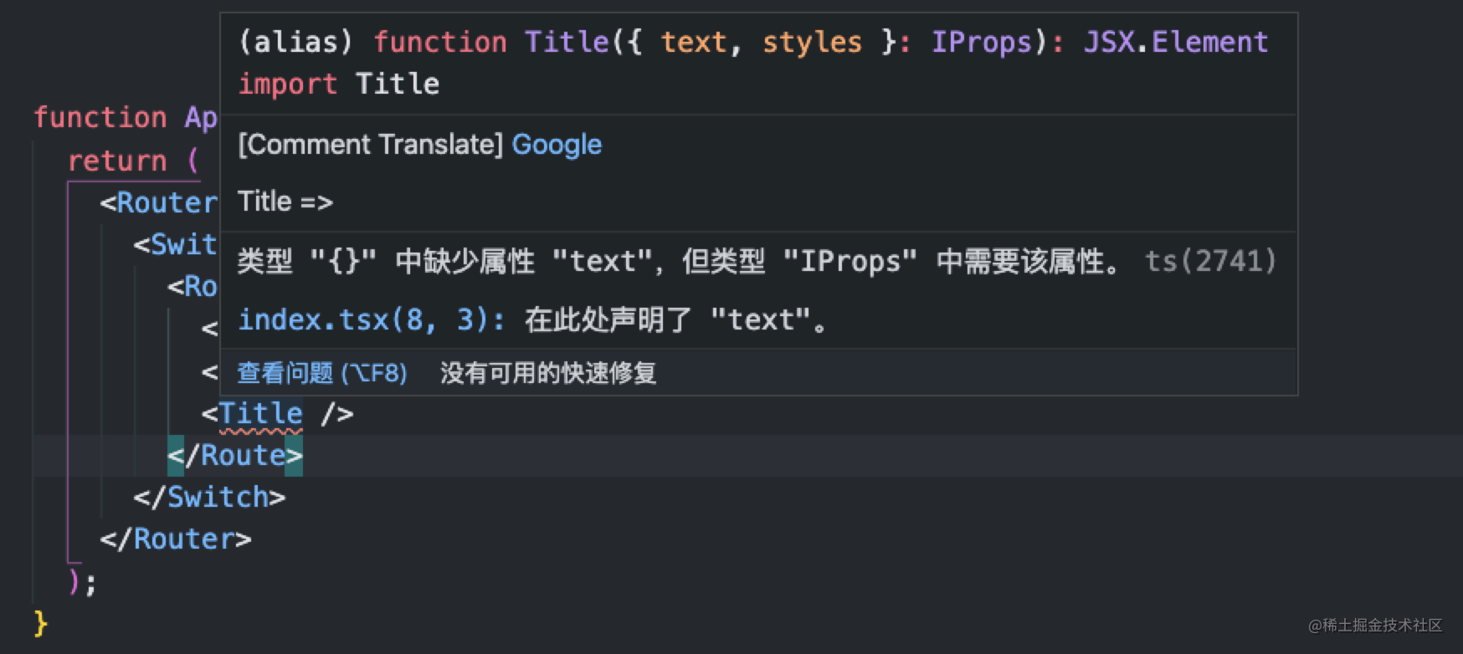
Task: Click the Google link in Comment Translate
Action: click(x=556, y=145)
